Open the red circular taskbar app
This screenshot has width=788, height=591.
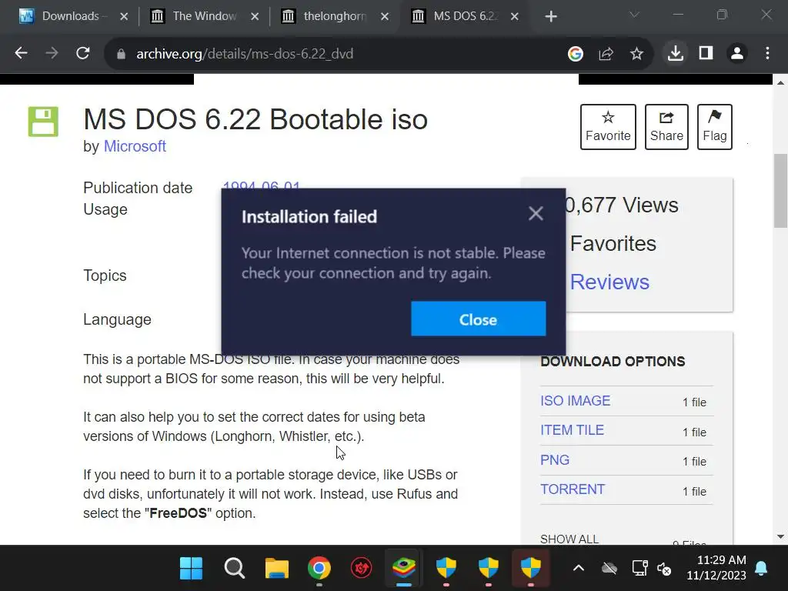click(x=362, y=569)
